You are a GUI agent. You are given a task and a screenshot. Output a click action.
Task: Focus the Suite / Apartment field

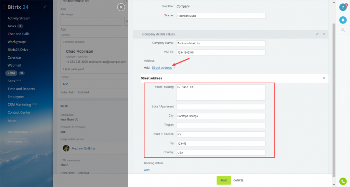[221, 107]
